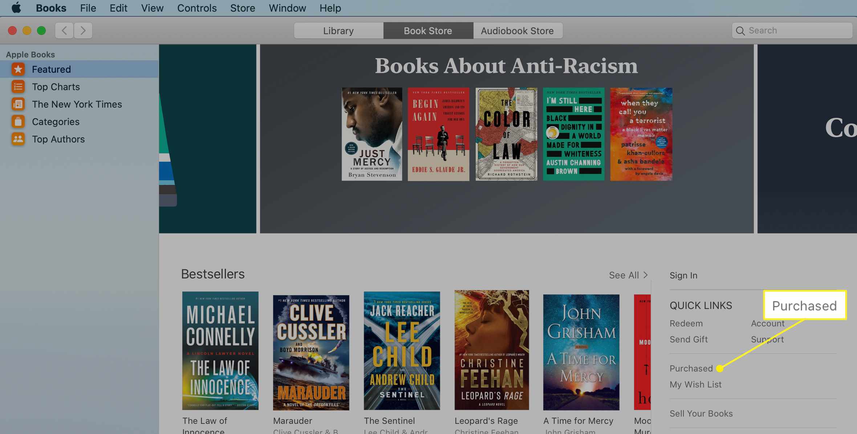Screen dimensions: 857x434
Task: Open the Controls menu
Action: 197,8
